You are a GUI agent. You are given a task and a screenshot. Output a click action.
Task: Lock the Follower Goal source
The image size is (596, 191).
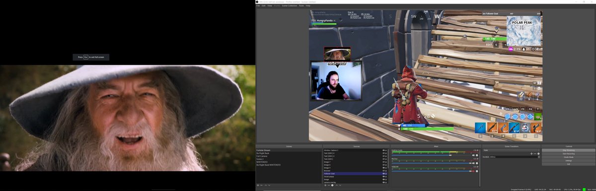click(x=386, y=174)
